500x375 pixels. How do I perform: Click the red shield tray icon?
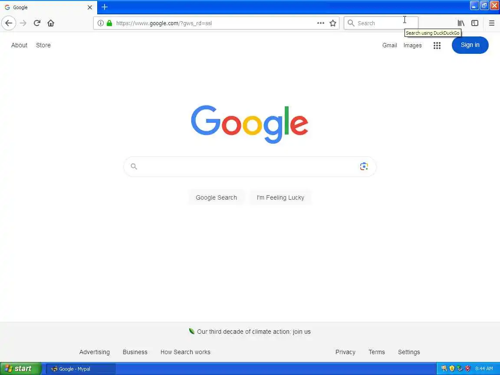tap(467, 368)
